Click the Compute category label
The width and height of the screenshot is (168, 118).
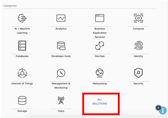pyautogui.click(x=138, y=29)
